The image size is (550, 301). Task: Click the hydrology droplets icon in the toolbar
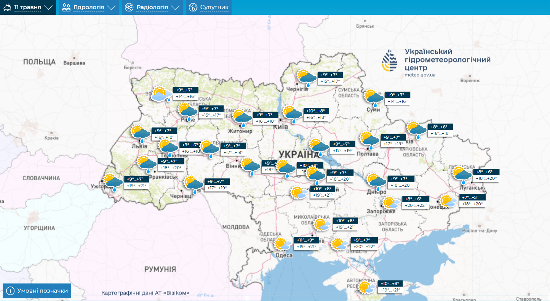(x=67, y=7)
